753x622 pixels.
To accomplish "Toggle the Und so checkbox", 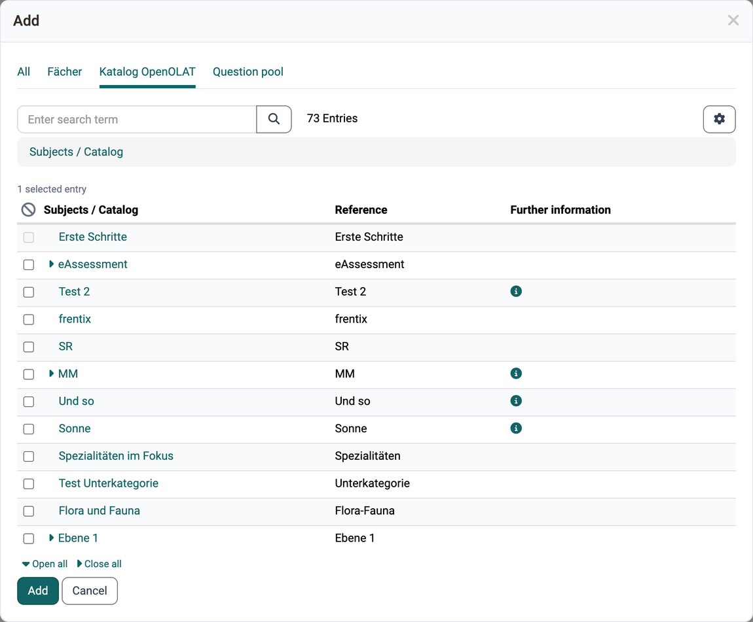I will point(29,401).
